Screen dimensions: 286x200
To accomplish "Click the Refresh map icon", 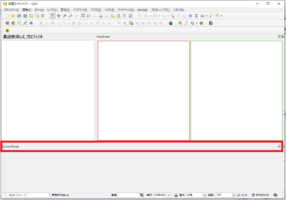I will coord(130,16).
